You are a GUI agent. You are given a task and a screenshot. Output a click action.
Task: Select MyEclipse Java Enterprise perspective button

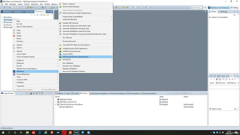tap(219, 8)
